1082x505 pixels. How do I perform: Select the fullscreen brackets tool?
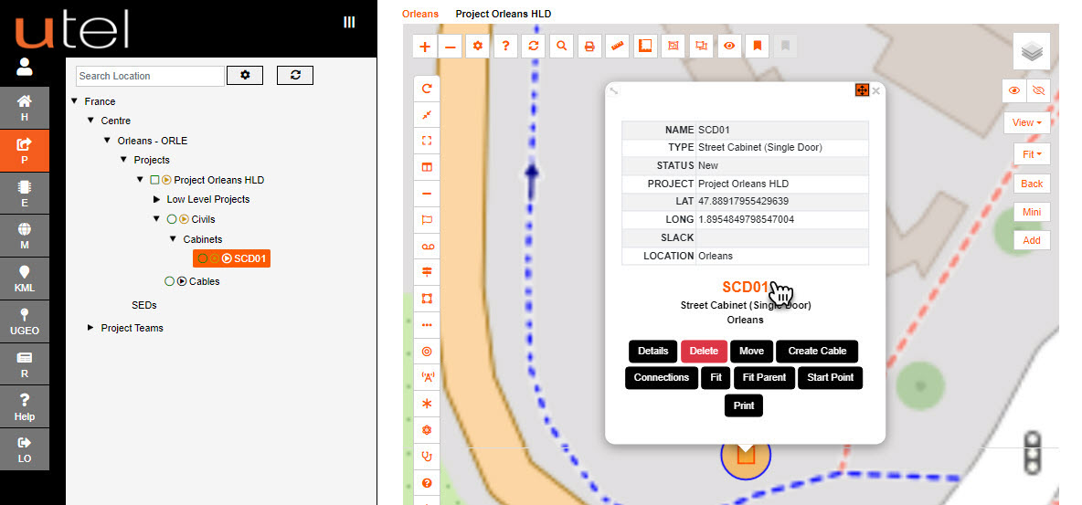pyautogui.click(x=427, y=141)
